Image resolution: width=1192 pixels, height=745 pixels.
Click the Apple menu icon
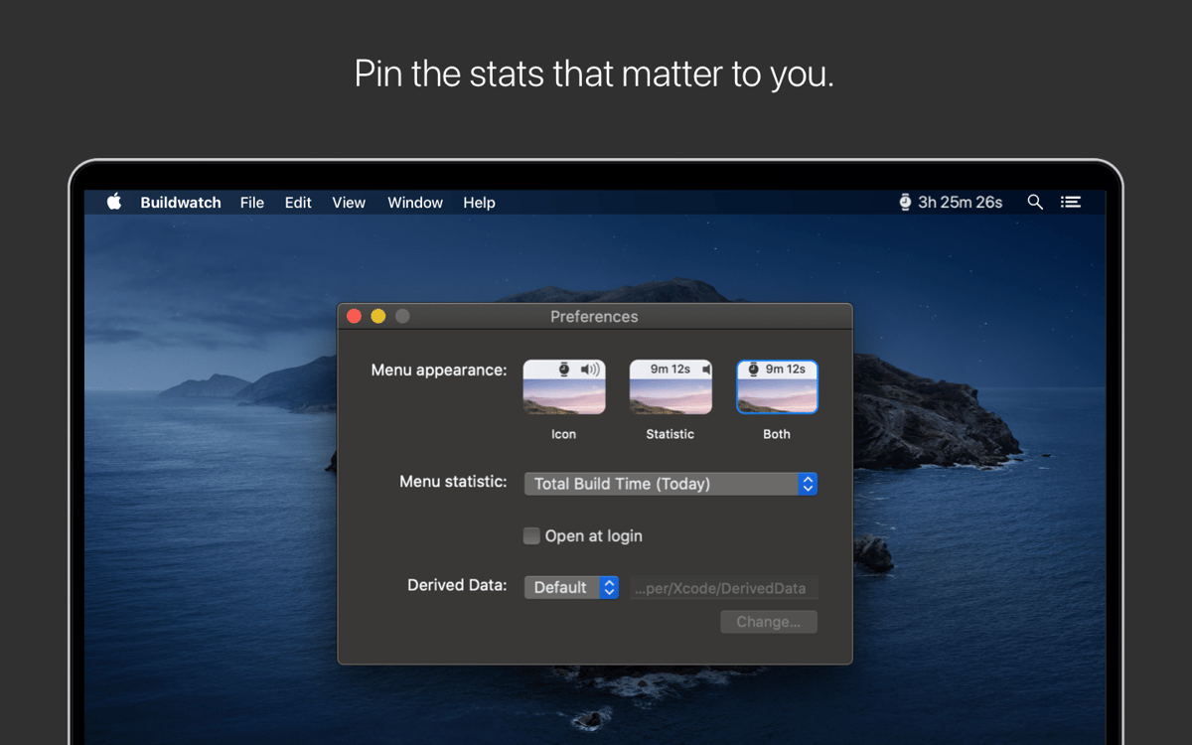(x=113, y=202)
